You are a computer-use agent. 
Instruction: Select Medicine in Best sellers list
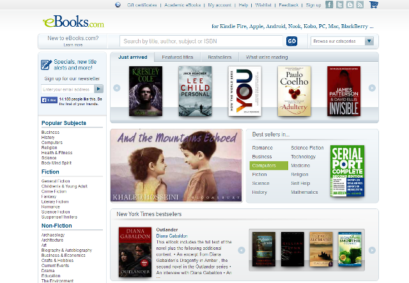point(300,166)
